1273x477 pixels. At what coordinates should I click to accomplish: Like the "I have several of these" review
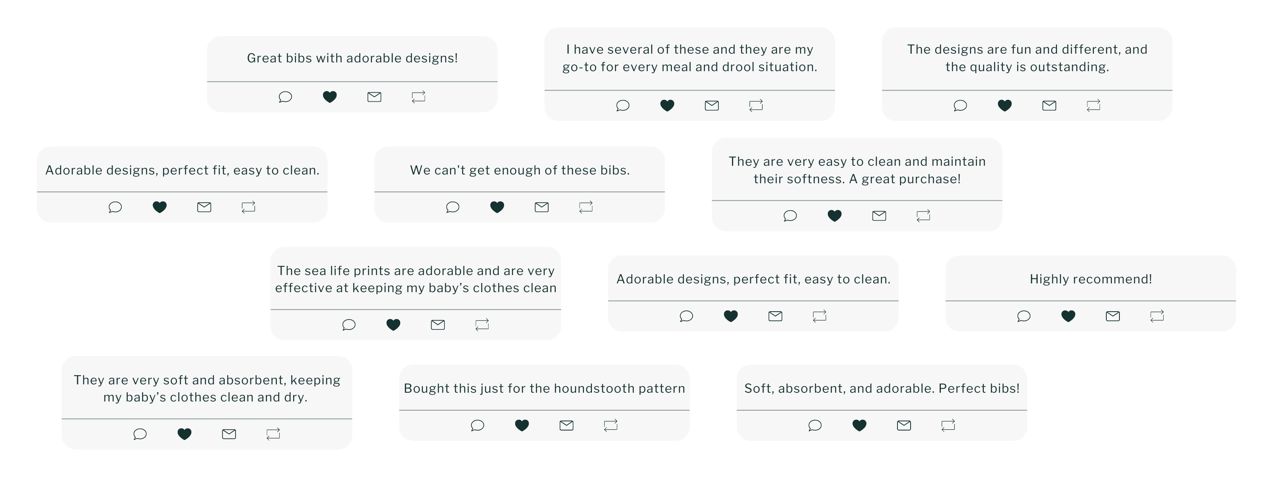pyautogui.click(x=667, y=105)
